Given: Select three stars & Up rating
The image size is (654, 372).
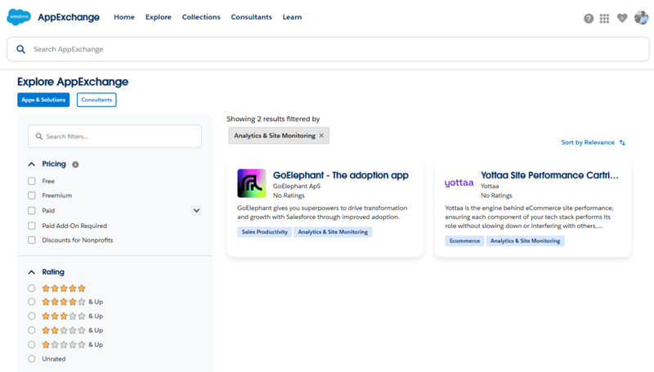Looking at the screenshot, I should coord(32,316).
